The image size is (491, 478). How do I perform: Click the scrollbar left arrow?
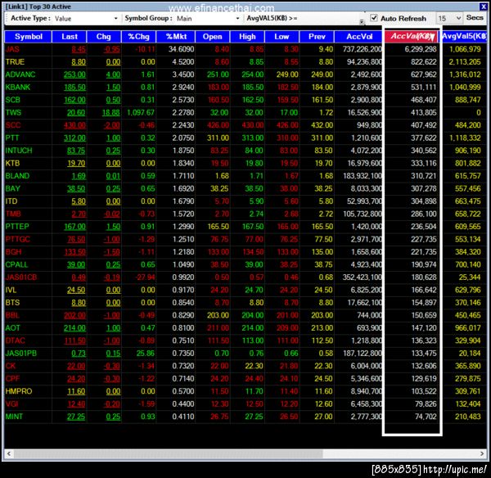coord(9,453)
